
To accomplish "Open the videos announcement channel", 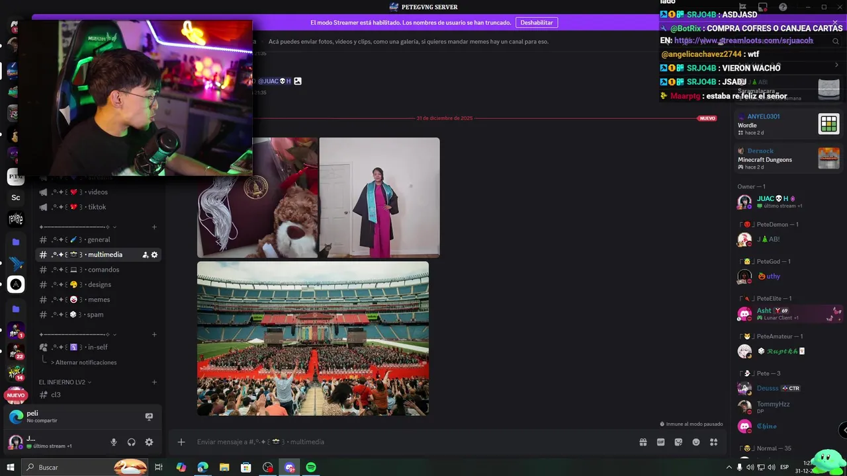I will click(98, 192).
